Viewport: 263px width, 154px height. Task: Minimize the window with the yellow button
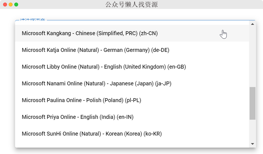click(x=11, y=4)
